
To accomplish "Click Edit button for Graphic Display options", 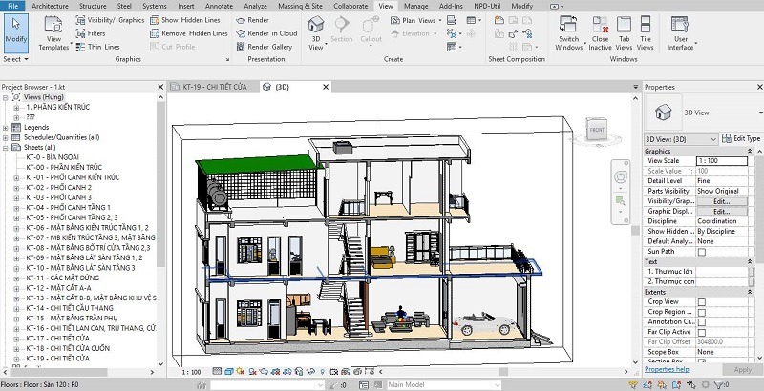I will pyautogui.click(x=722, y=212).
